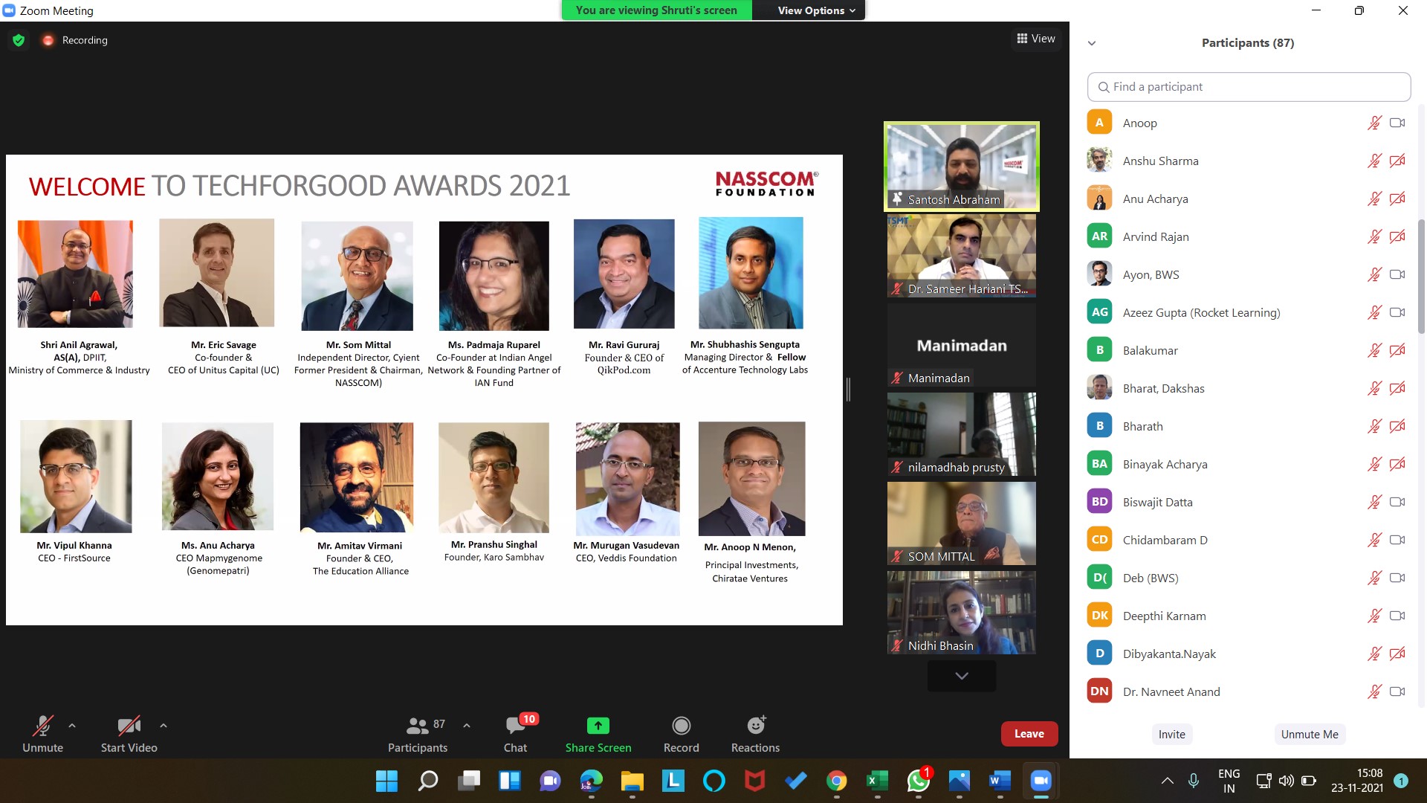Open WhatsApp from the taskbar
This screenshot has height=803, width=1427.
coord(919,781)
